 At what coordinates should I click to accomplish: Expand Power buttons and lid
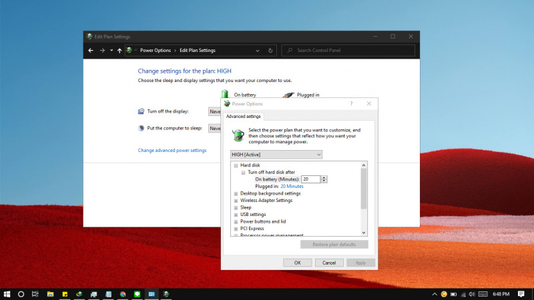tap(236, 222)
